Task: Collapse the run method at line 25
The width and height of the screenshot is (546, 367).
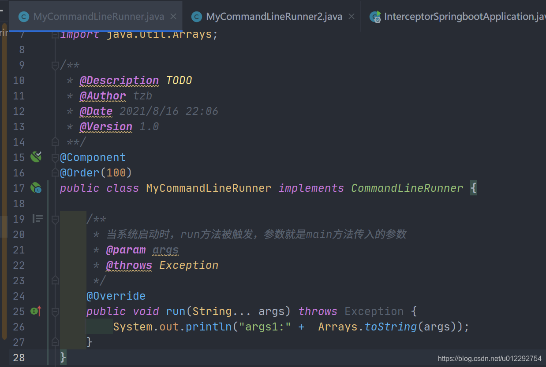Action: (55, 312)
